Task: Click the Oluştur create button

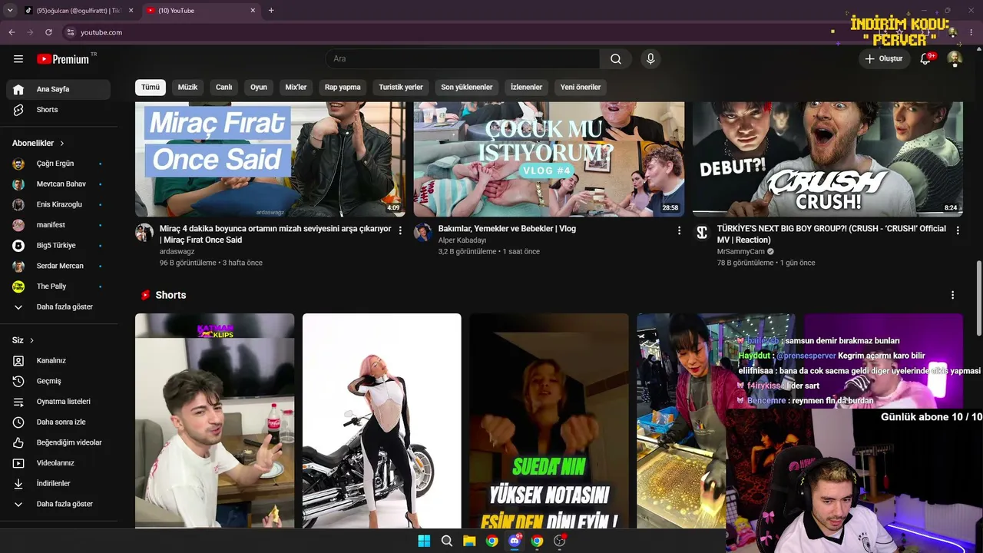Action: click(x=884, y=59)
